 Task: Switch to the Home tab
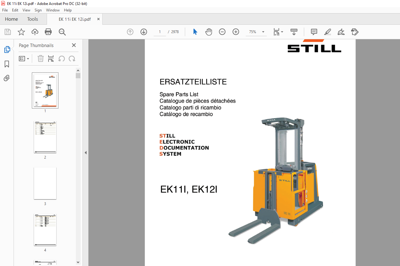click(11, 19)
